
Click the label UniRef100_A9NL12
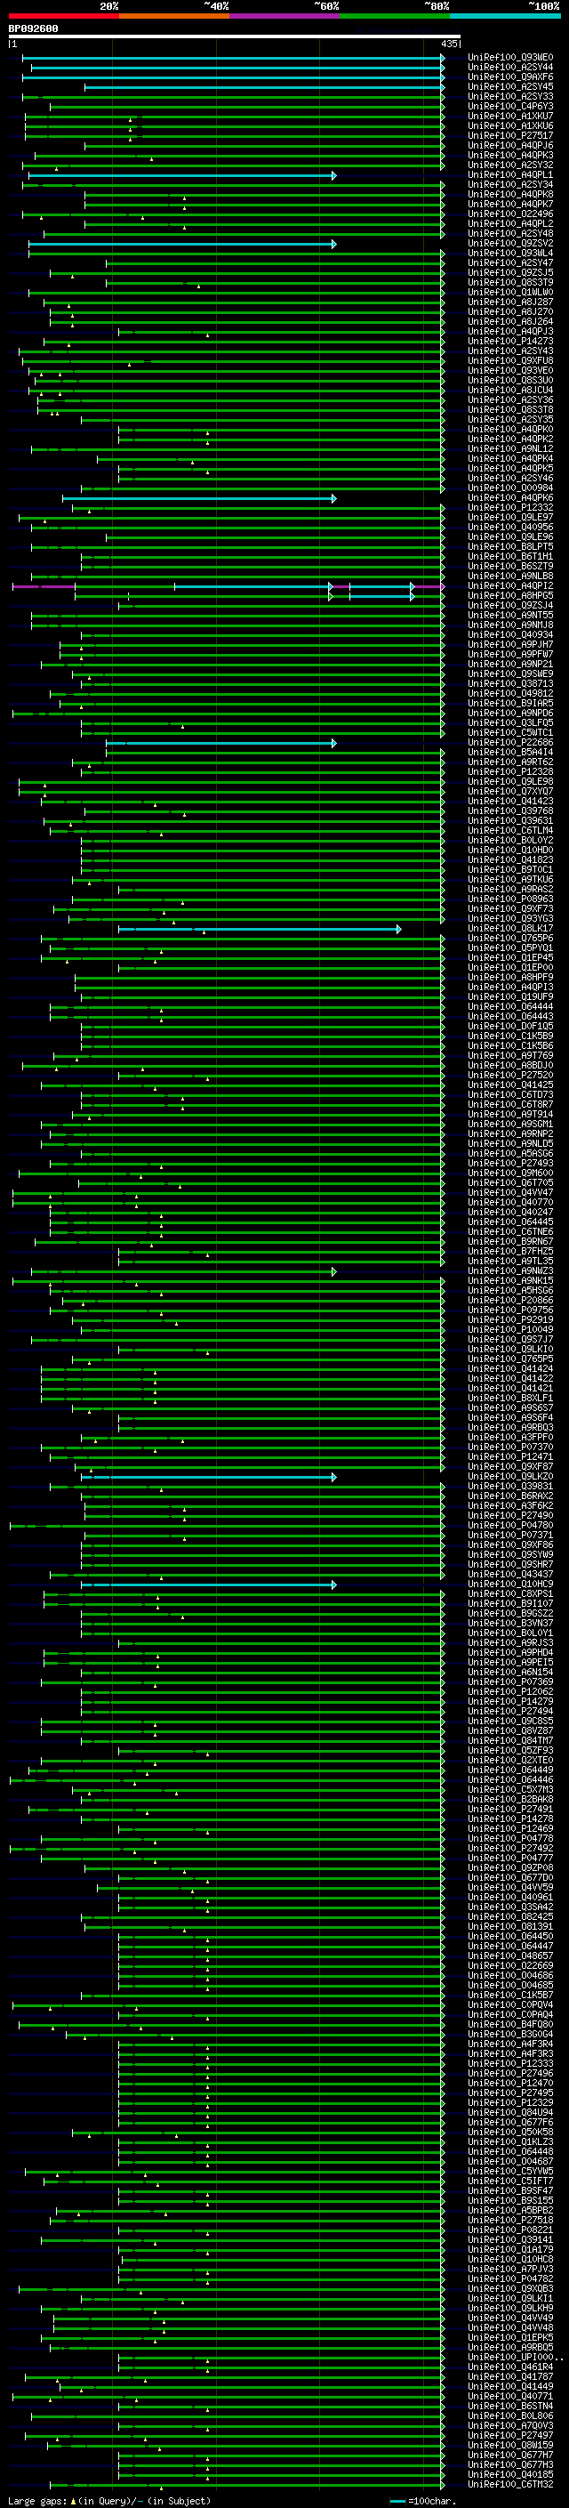(510, 448)
